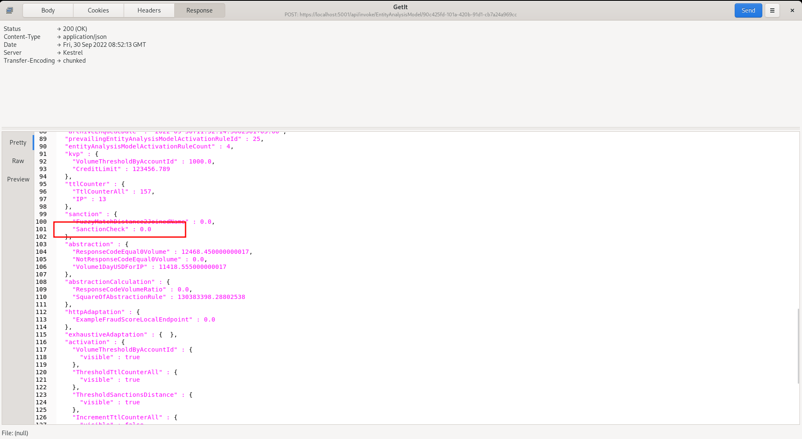Click the "chunked" transfer-encoding value
This screenshot has height=439, width=802.
pyautogui.click(x=74, y=61)
